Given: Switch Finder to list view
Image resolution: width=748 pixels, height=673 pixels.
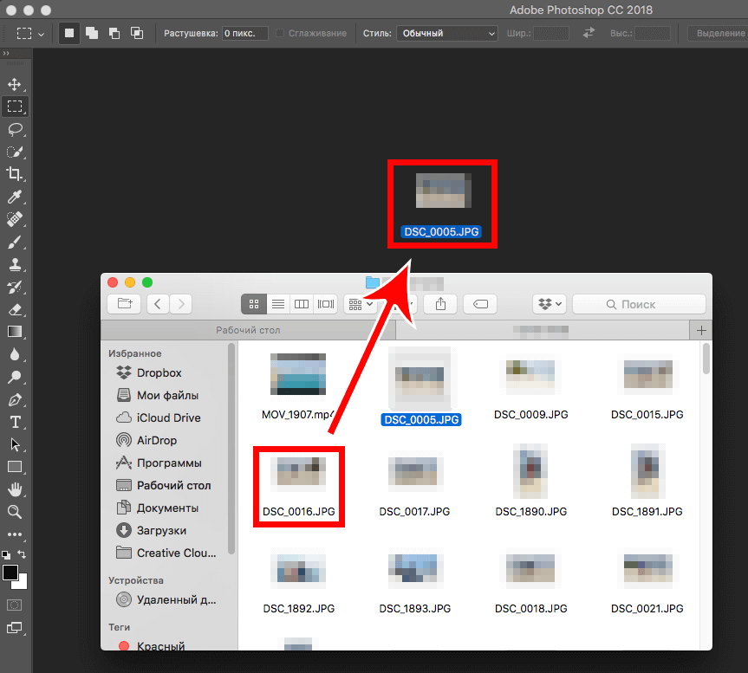Looking at the screenshot, I should (x=278, y=304).
